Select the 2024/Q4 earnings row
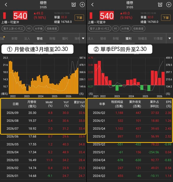This screenshot has width=173, height=182. click(x=130, y=160)
